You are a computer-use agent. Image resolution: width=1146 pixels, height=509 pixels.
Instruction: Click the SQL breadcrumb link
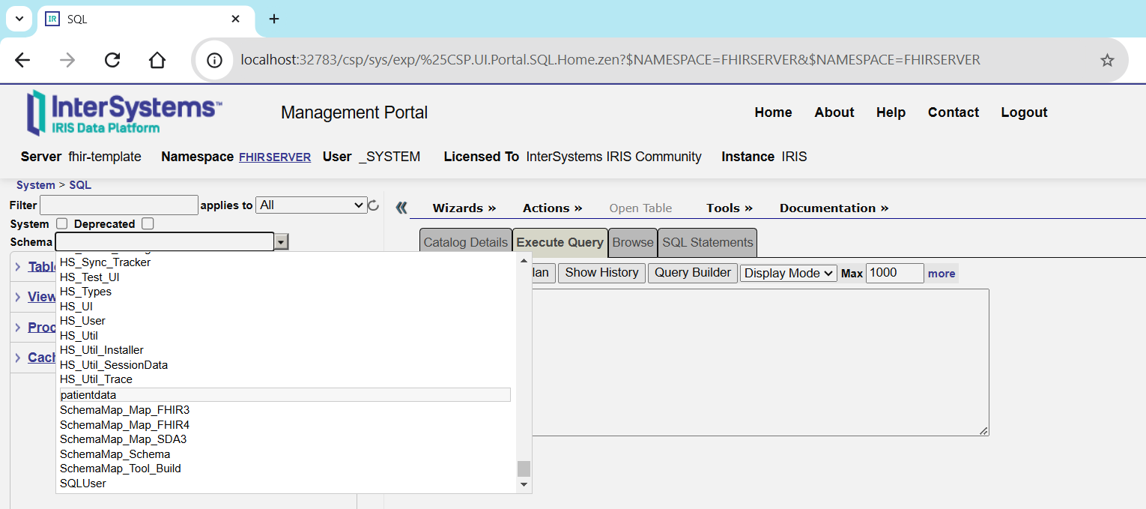(80, 185)
